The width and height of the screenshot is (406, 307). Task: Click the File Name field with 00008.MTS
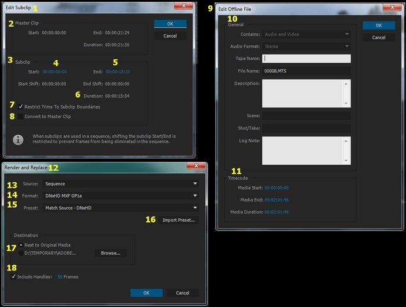306,71
